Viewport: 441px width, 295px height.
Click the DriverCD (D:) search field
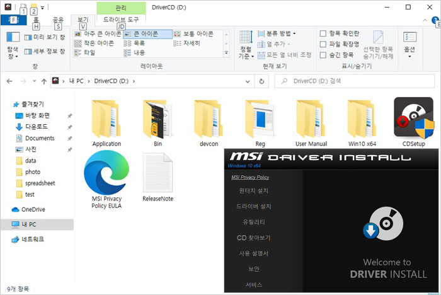click(353, 81)
